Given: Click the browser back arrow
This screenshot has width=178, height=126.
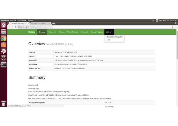Looking at the screenshot, I should [9, 27].
